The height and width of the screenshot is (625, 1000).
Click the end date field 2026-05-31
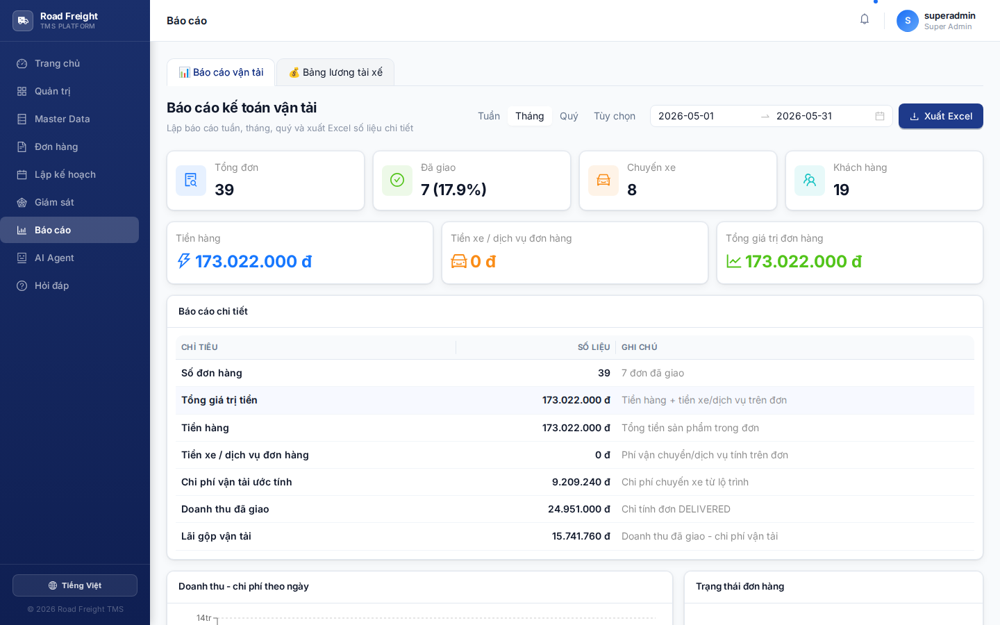click(x=822, y=116)
